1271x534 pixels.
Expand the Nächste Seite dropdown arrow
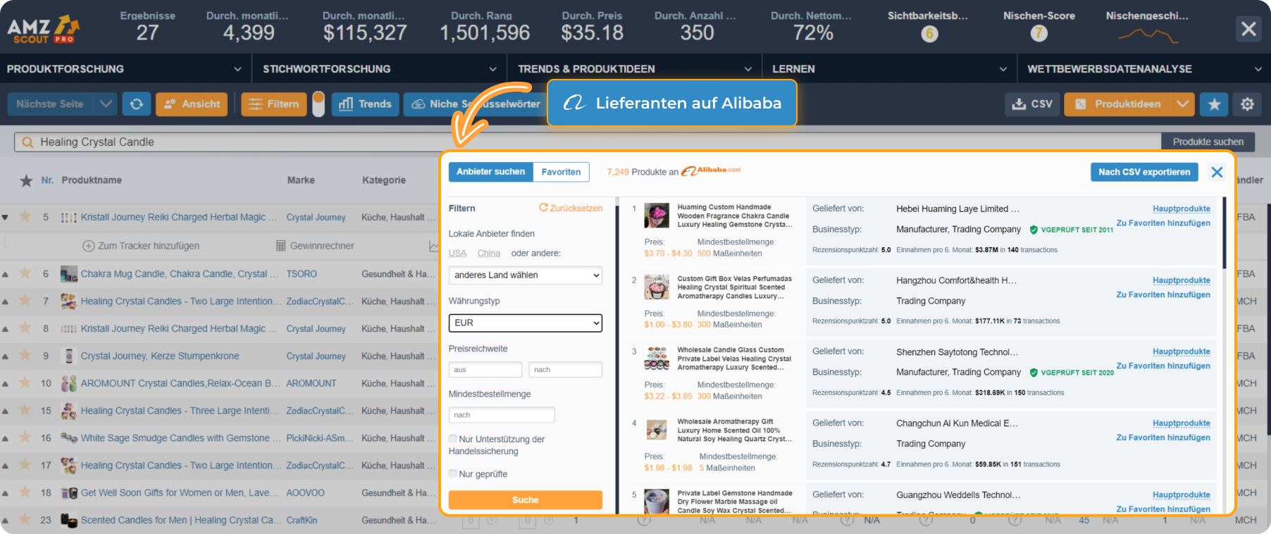click(105, 104)
